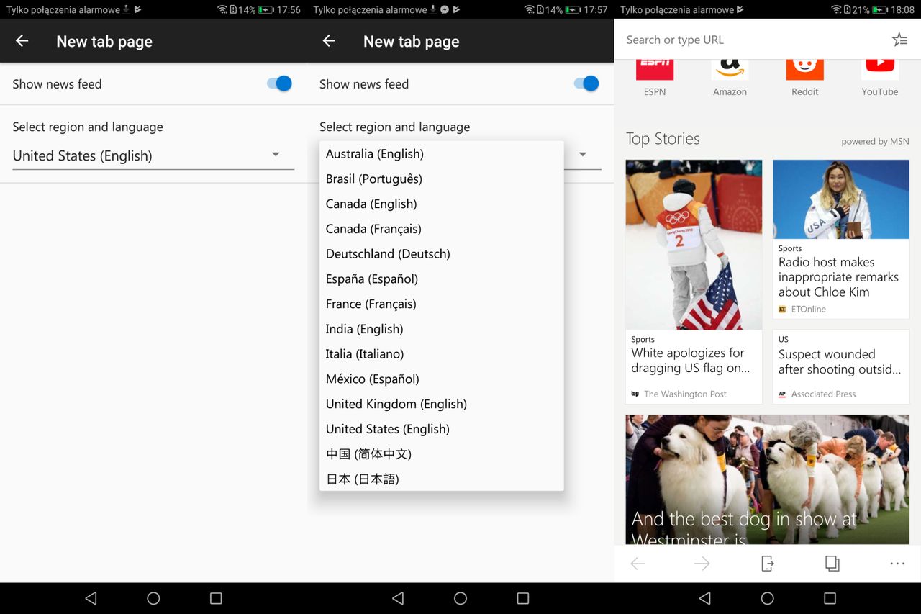Open the Reddit shortcut icon
921x614 pixels.
[x=804, y=68]
